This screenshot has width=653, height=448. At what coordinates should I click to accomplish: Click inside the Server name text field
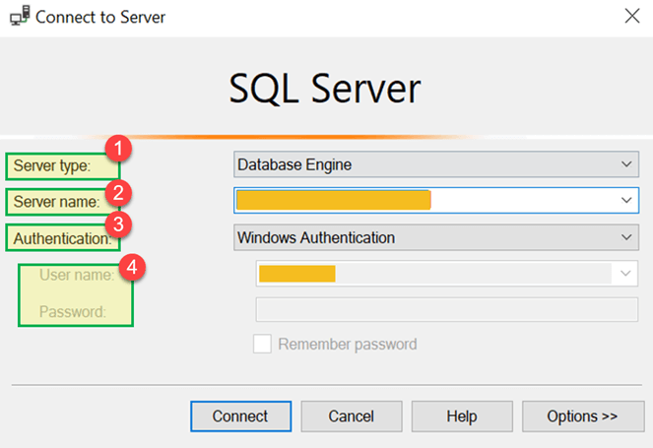pos(512,201)
